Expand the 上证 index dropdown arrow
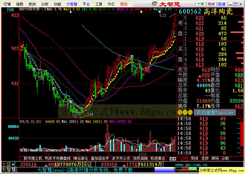 pos(13,165)
